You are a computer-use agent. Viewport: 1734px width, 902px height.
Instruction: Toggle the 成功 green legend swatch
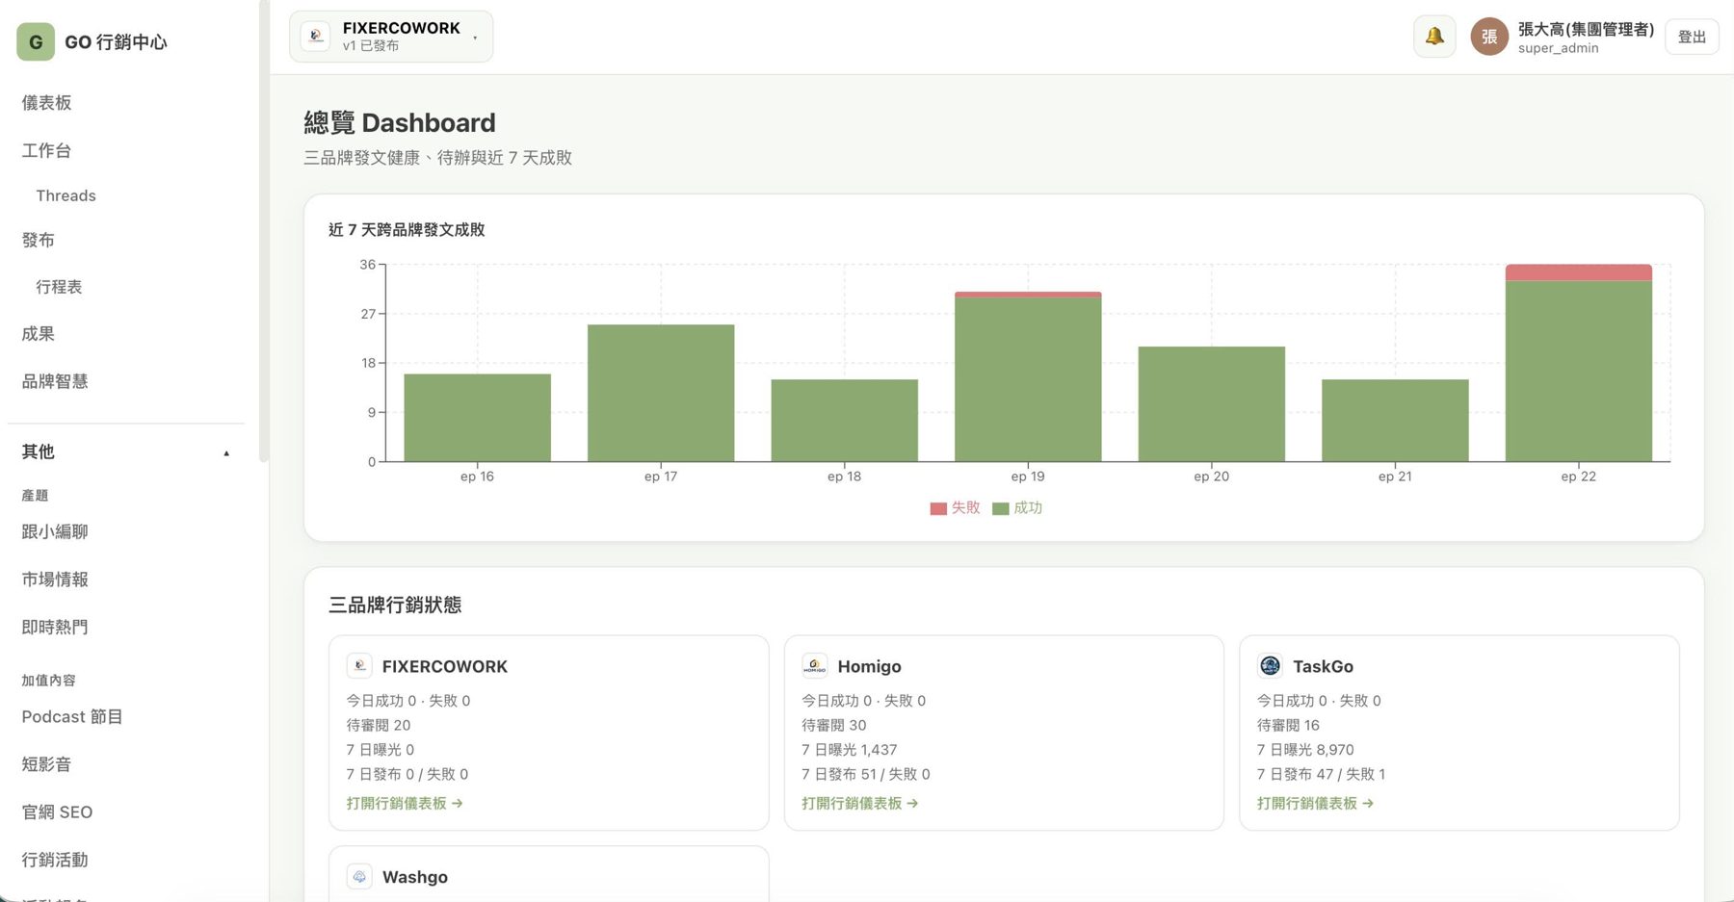[1001, 508]
